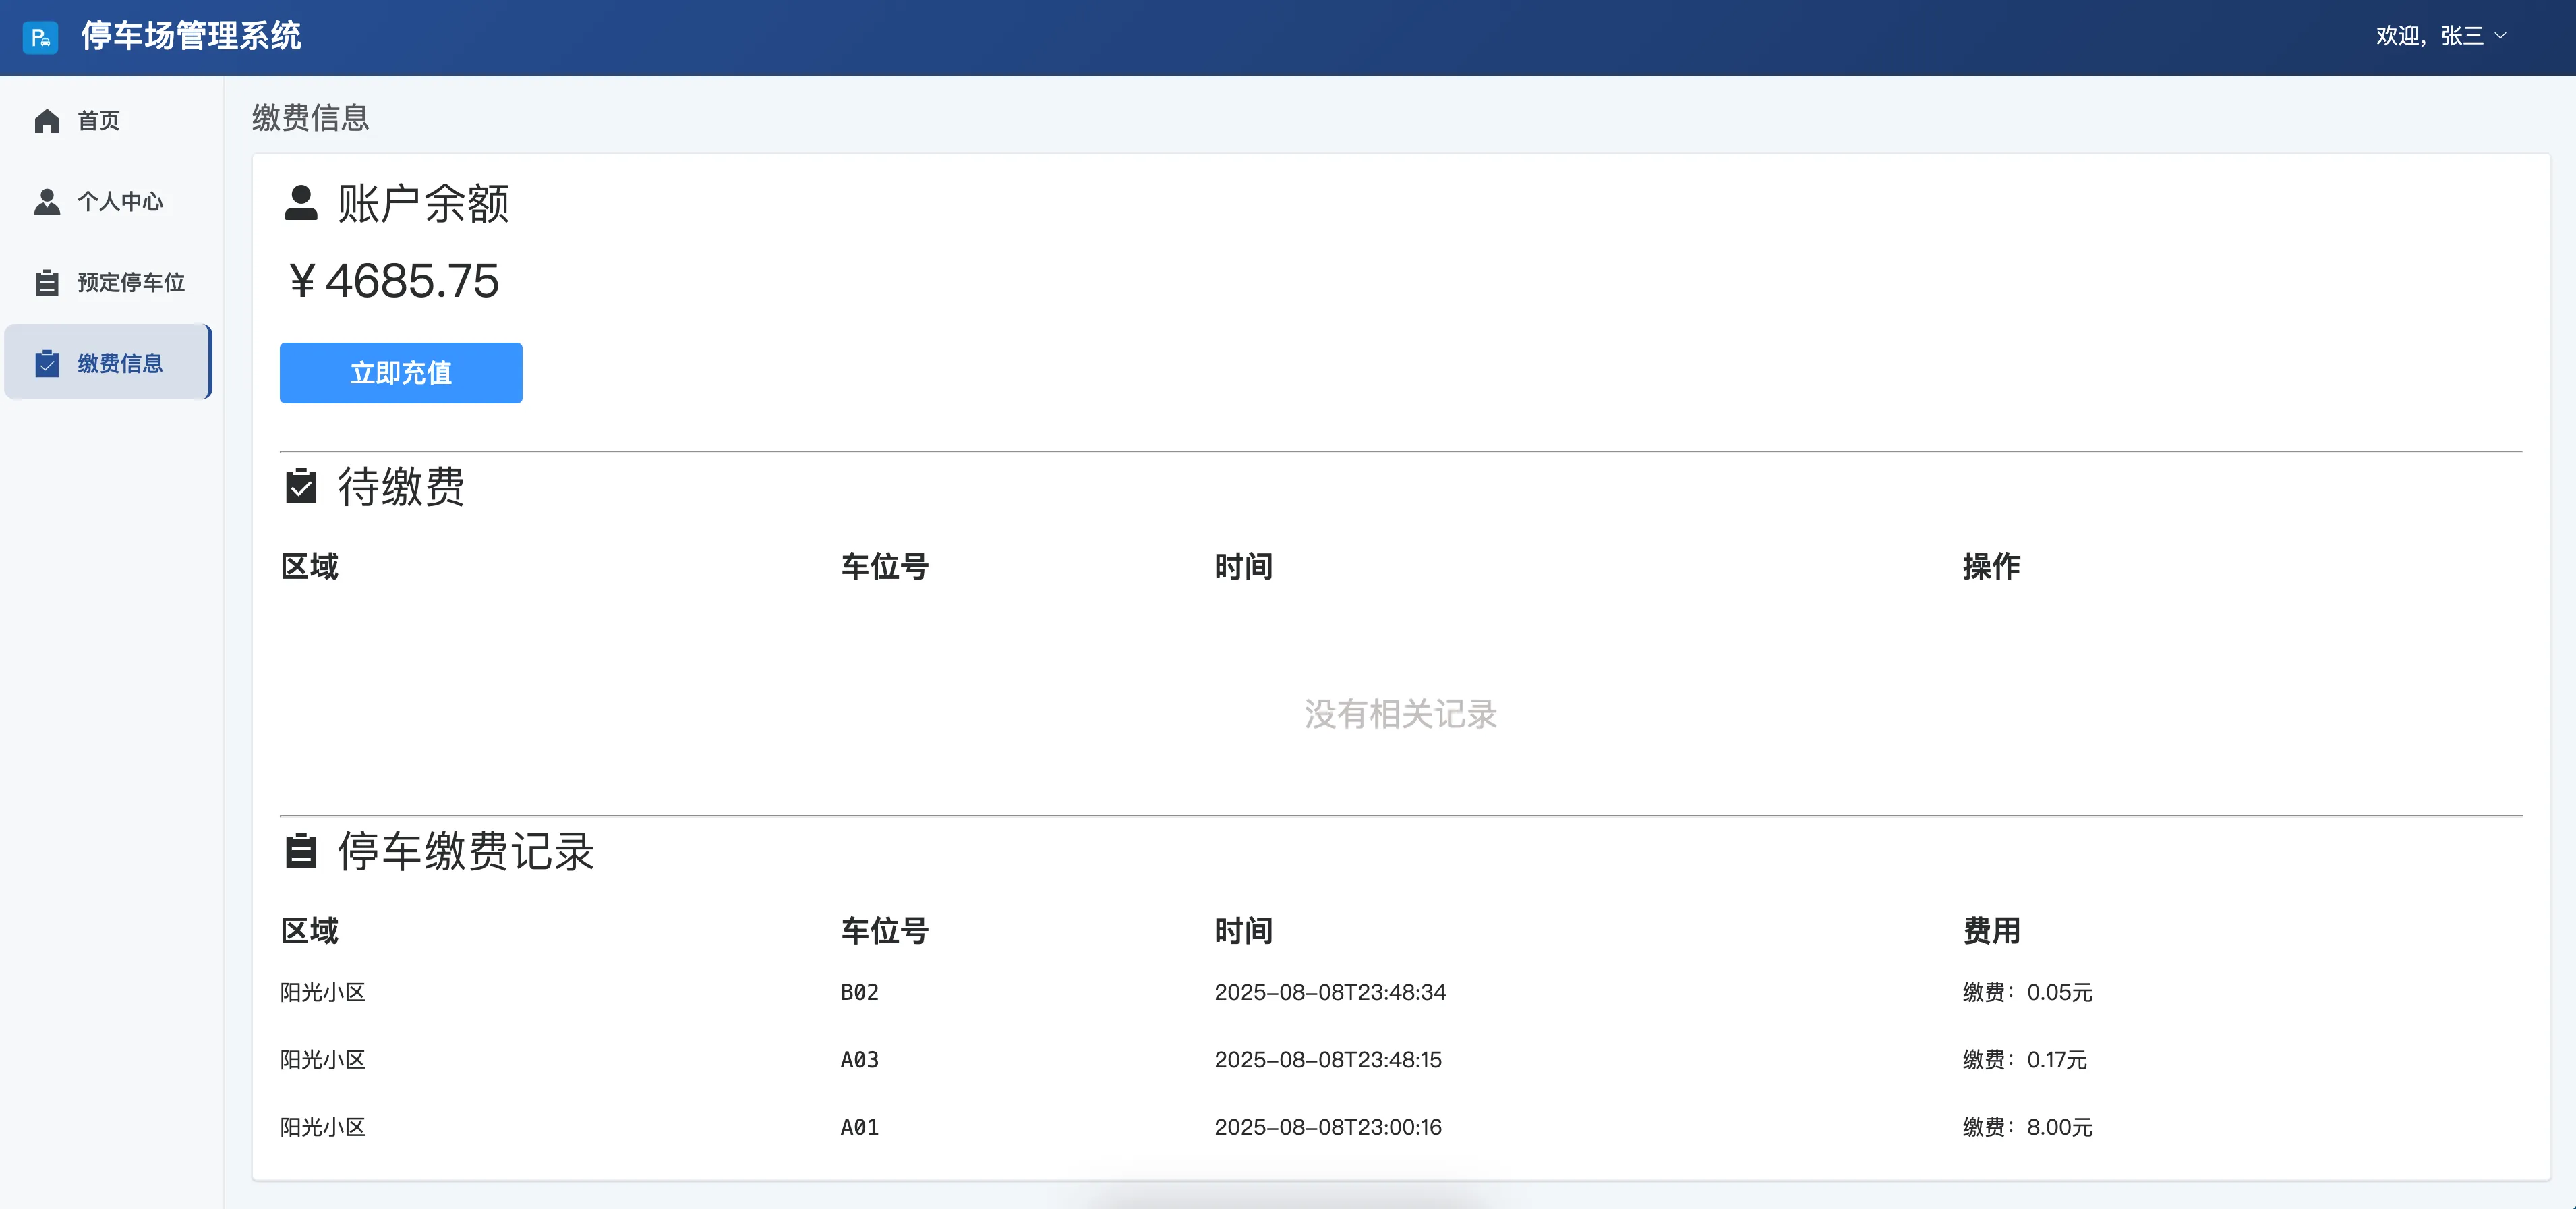Click the 停车场管理系统 title
The image size is (2576, 1209).
click(x=191, y=36)
